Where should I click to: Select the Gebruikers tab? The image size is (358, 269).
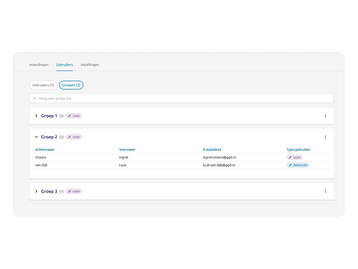click(x=64, y=65)
